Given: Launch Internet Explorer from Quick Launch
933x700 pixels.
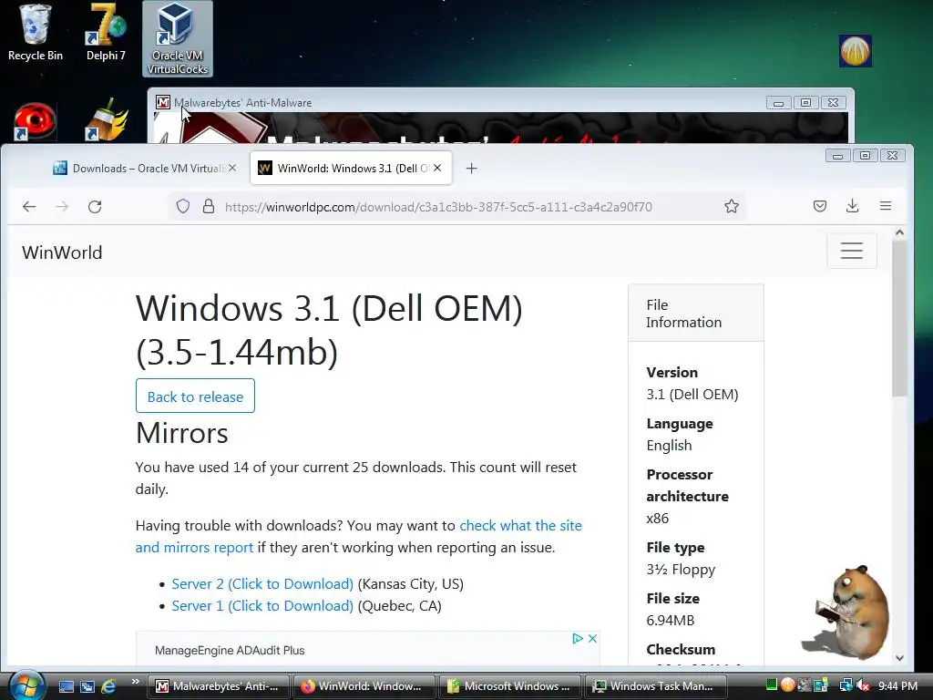Looking at the screenshot, I should coord(108,686).
